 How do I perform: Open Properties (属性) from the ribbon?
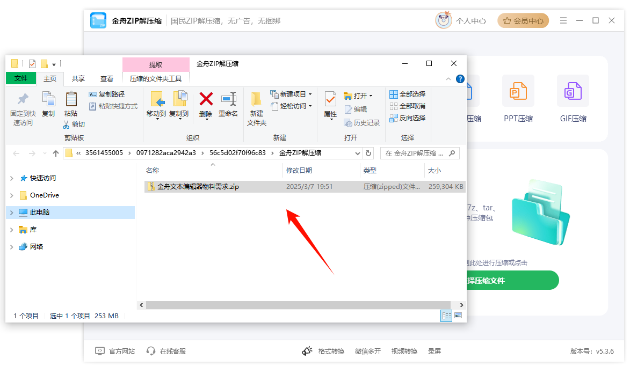330,105
